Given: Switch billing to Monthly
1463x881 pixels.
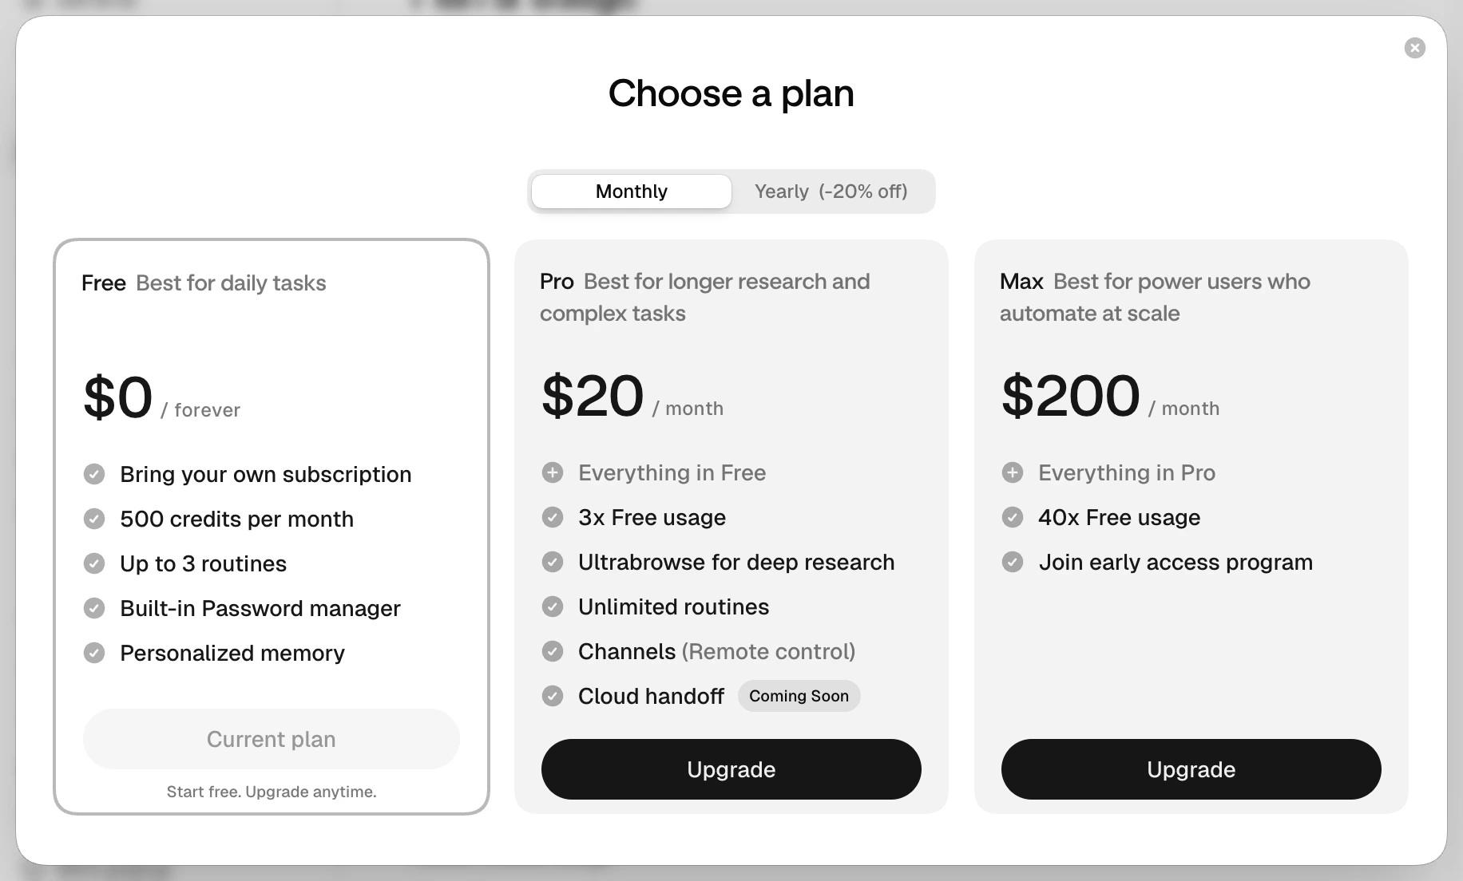Looking at the screenshot, I should 631,192.
